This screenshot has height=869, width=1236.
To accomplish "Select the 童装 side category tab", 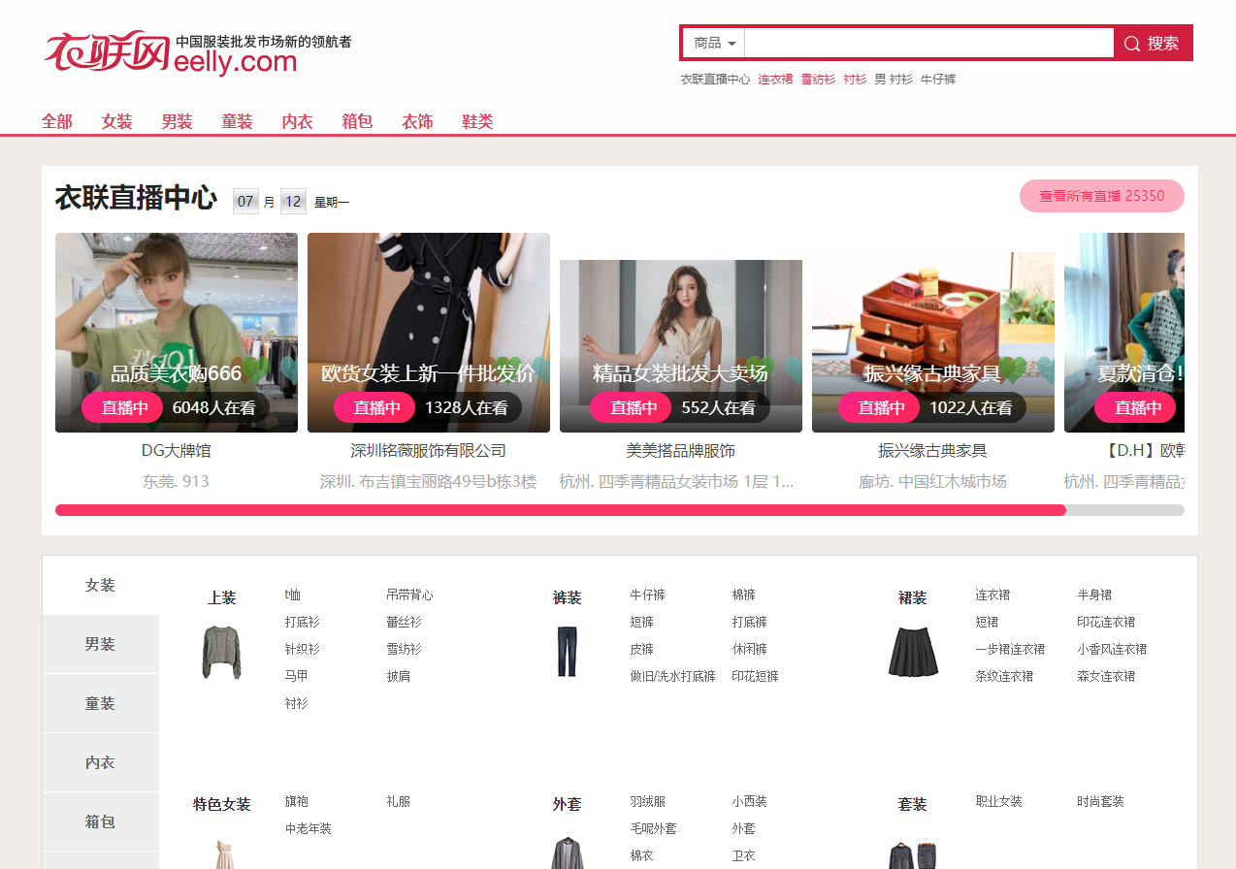I will click(101, 703).
